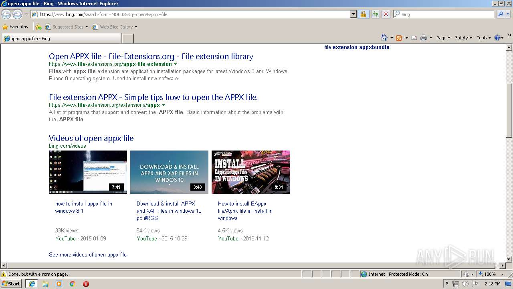The height and width of the screenshot is (289, 513).
Task: Open the Print options dropdown arrow
Action: click(x=431, y=38)
